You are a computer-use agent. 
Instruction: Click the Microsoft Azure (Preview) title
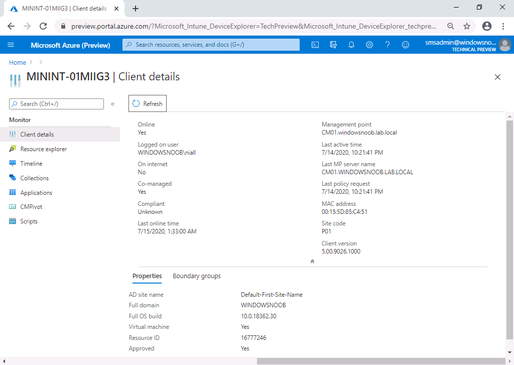pyautogui.click(x=70, y=45)
